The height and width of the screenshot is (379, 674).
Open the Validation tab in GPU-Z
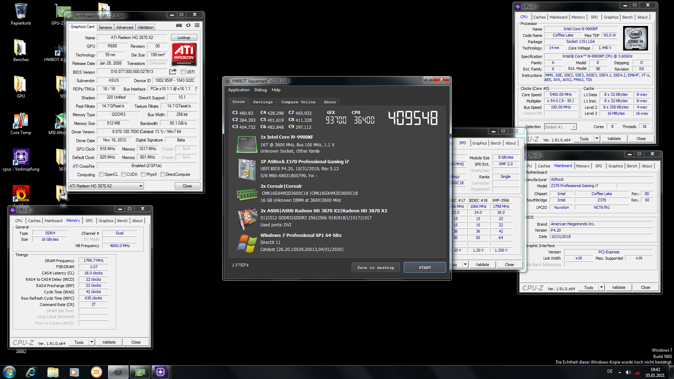point(145,27)
